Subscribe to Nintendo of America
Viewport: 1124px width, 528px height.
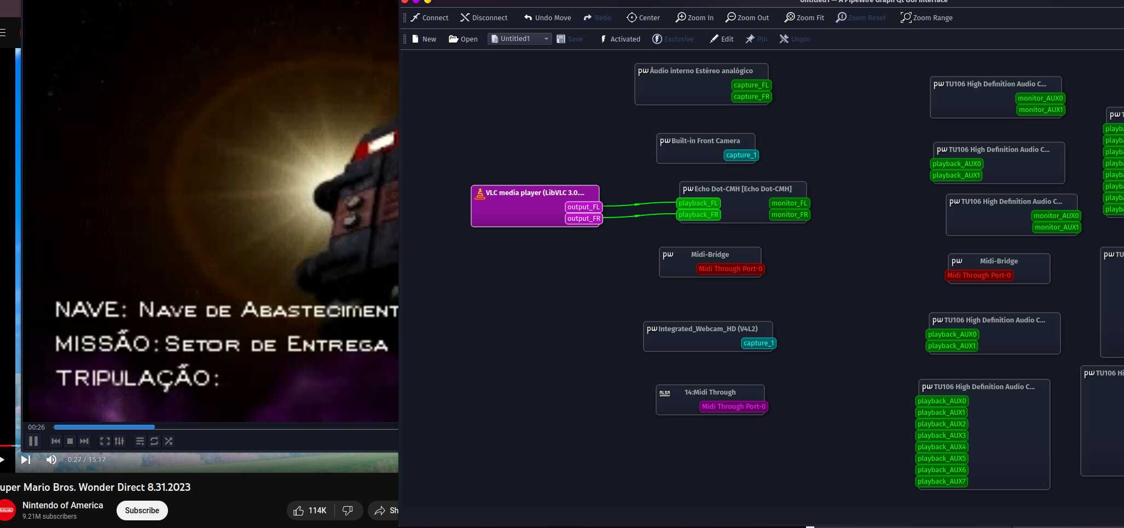(142, 511)
